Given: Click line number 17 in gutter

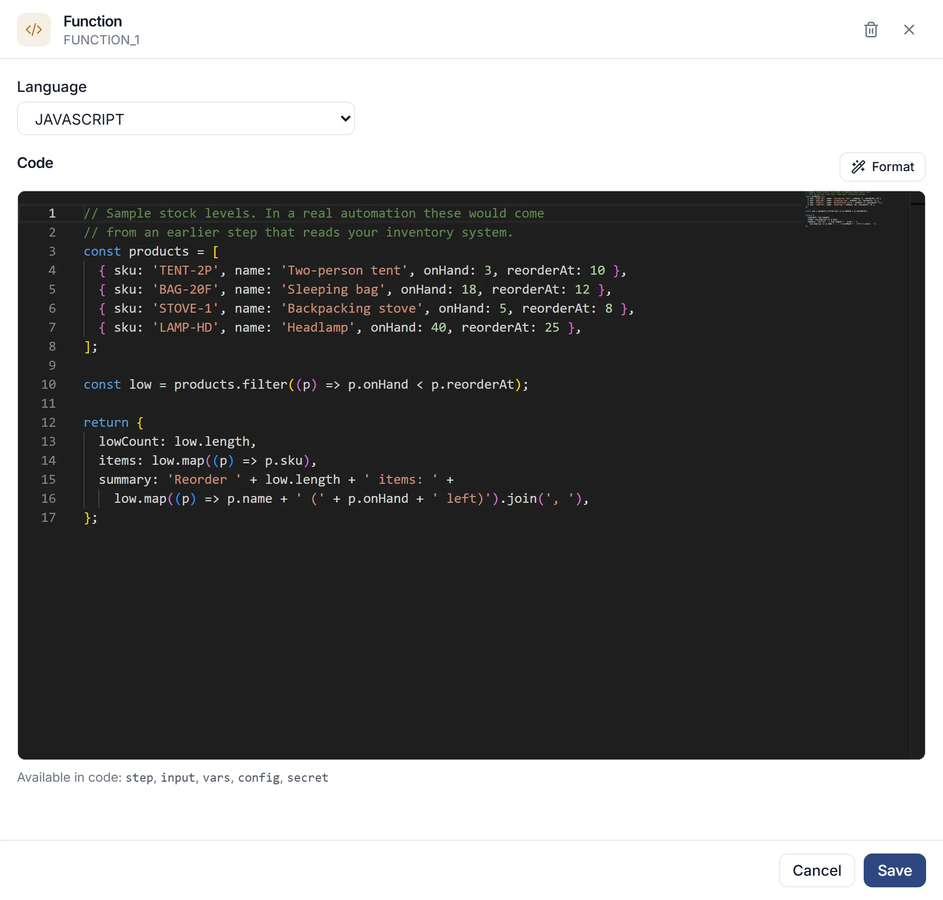Looking at the screenshot, I should 48,518.
